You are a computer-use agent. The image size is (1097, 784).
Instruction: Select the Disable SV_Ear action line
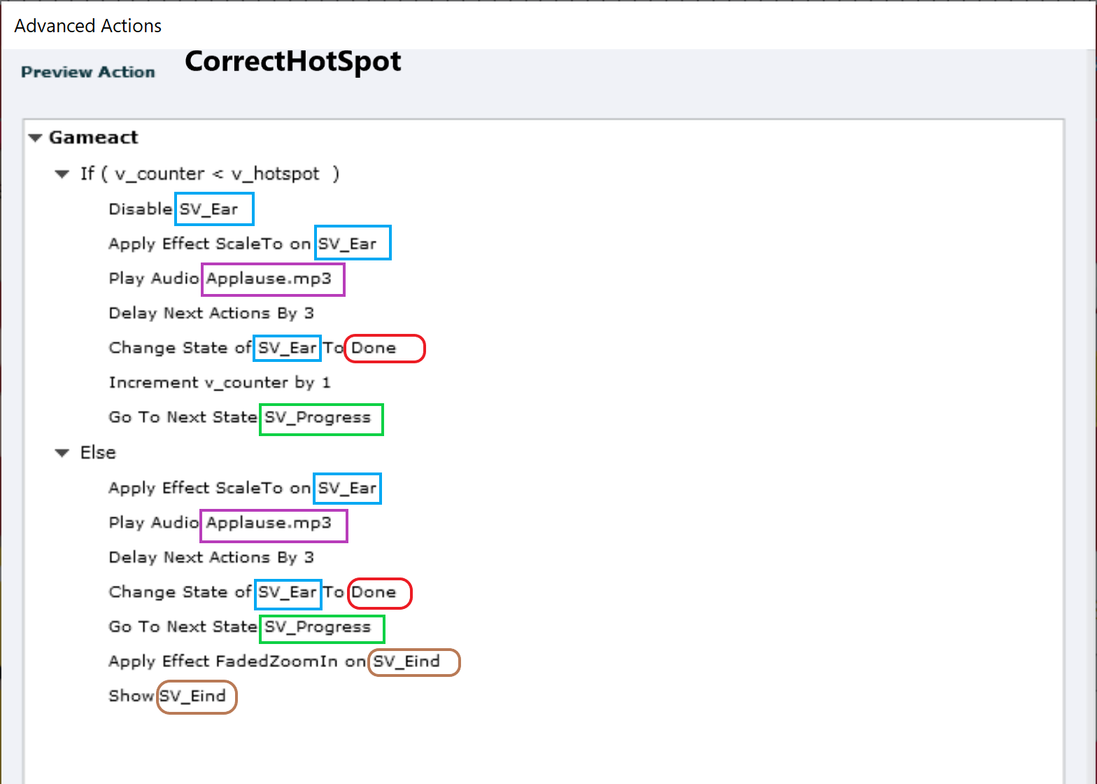pos(174,209)
